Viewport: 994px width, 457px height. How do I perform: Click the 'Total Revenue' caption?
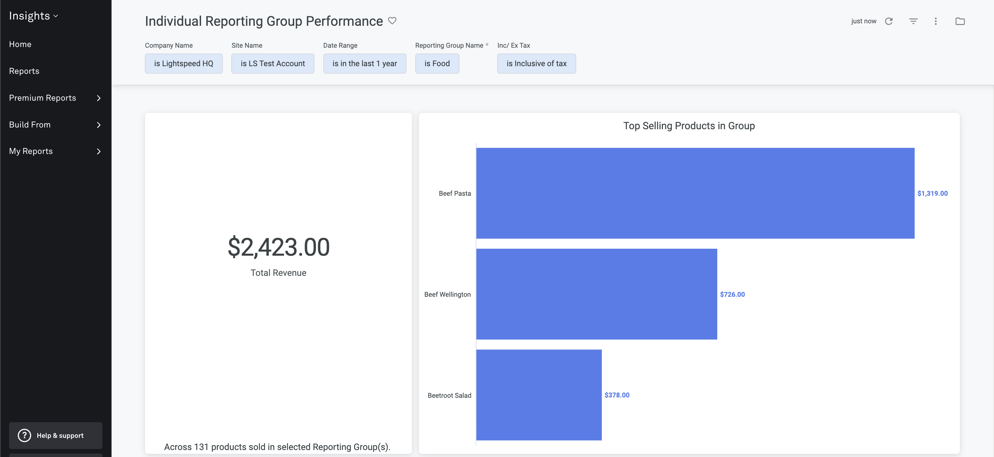pos(278,273)
